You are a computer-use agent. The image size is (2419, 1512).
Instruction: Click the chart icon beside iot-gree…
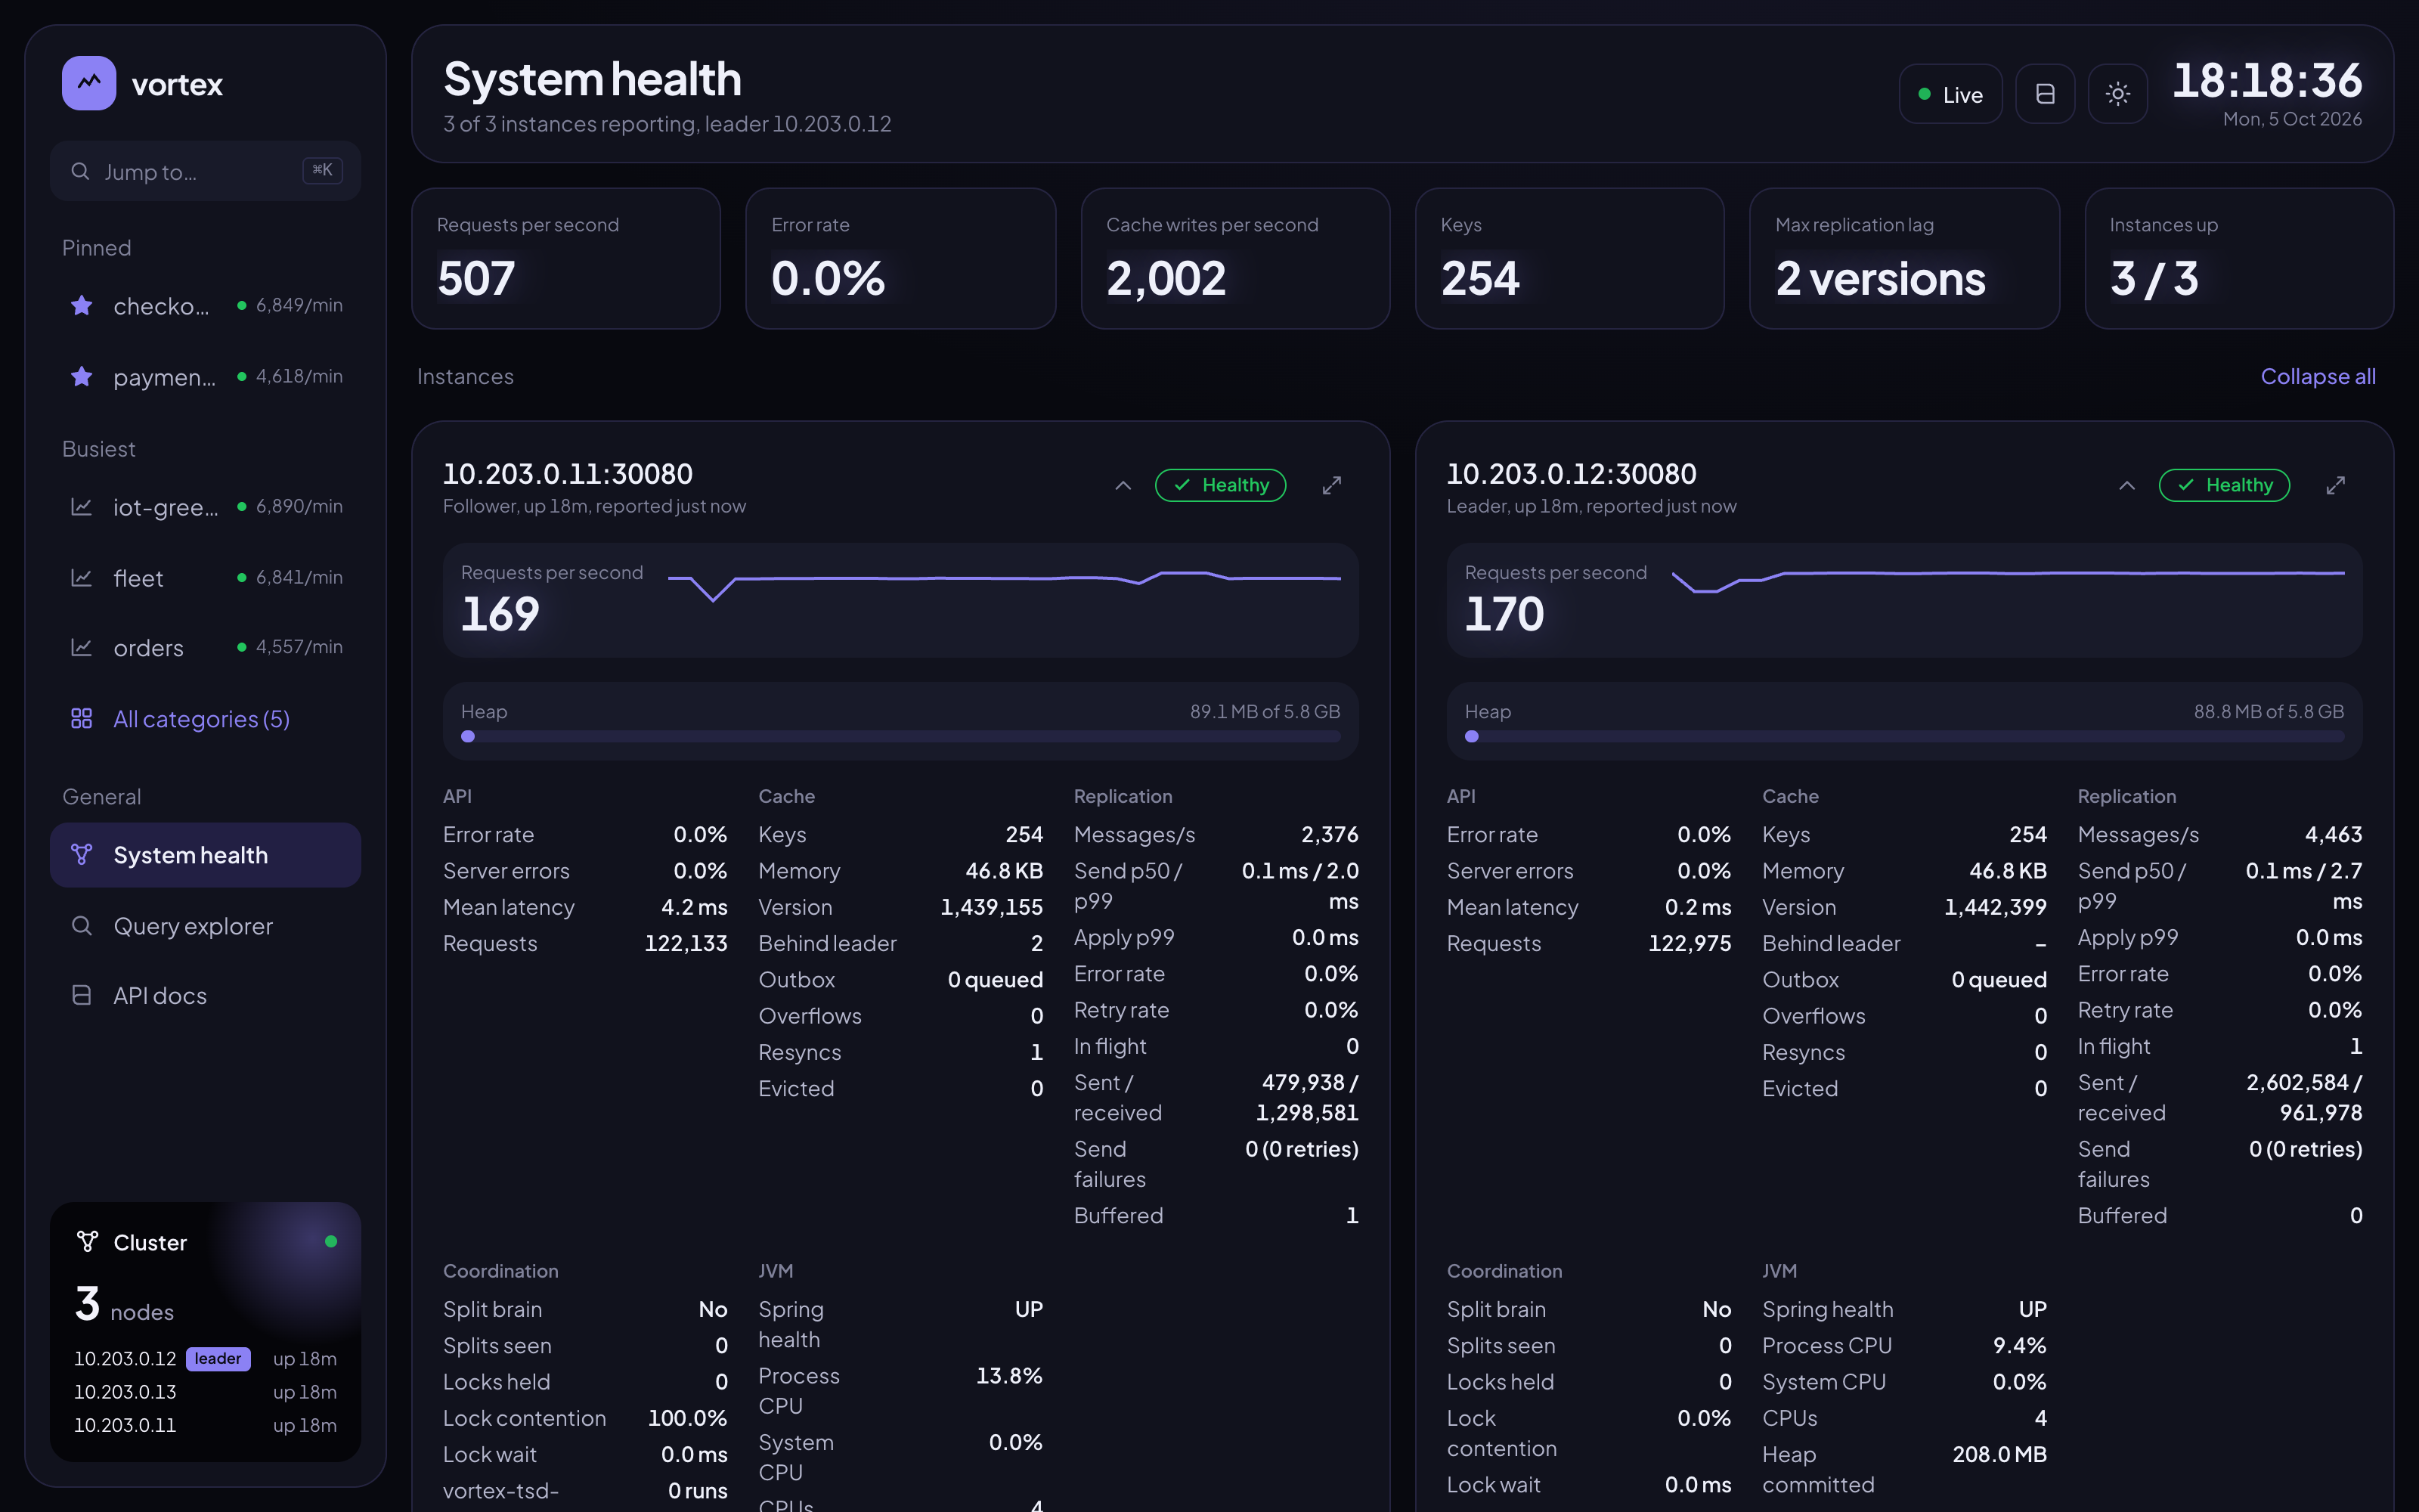tap(82, 507)
